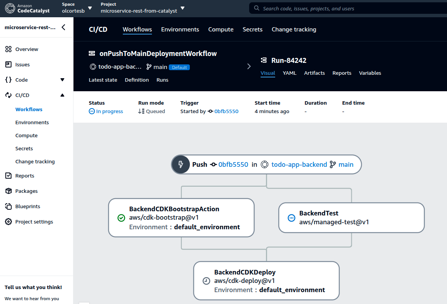Click the In progress status indicator
This screenshot has height=304, width=447.
coord(106,111)
